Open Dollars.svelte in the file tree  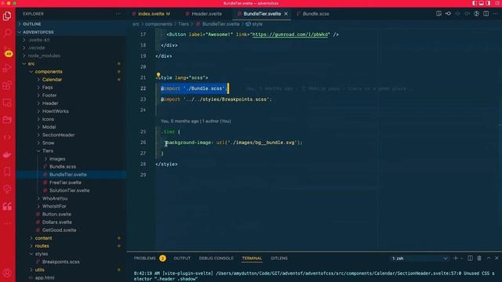coord(57,222)
